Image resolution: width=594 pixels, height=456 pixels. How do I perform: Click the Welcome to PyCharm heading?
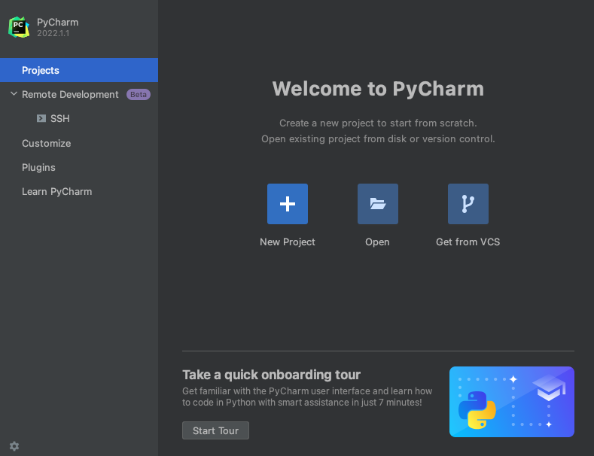point(378,89)
